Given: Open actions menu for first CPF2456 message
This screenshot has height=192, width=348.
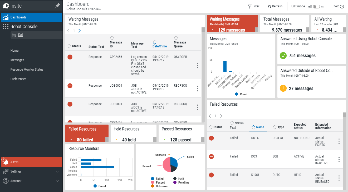Looking at the screenshot, I should [197, 65].
